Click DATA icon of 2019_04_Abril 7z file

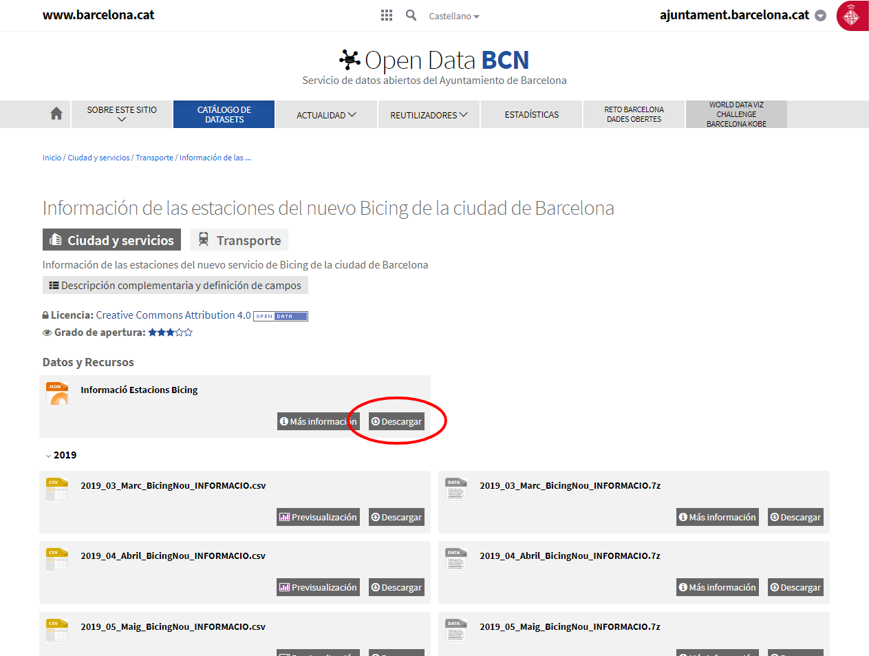(456, 560)
